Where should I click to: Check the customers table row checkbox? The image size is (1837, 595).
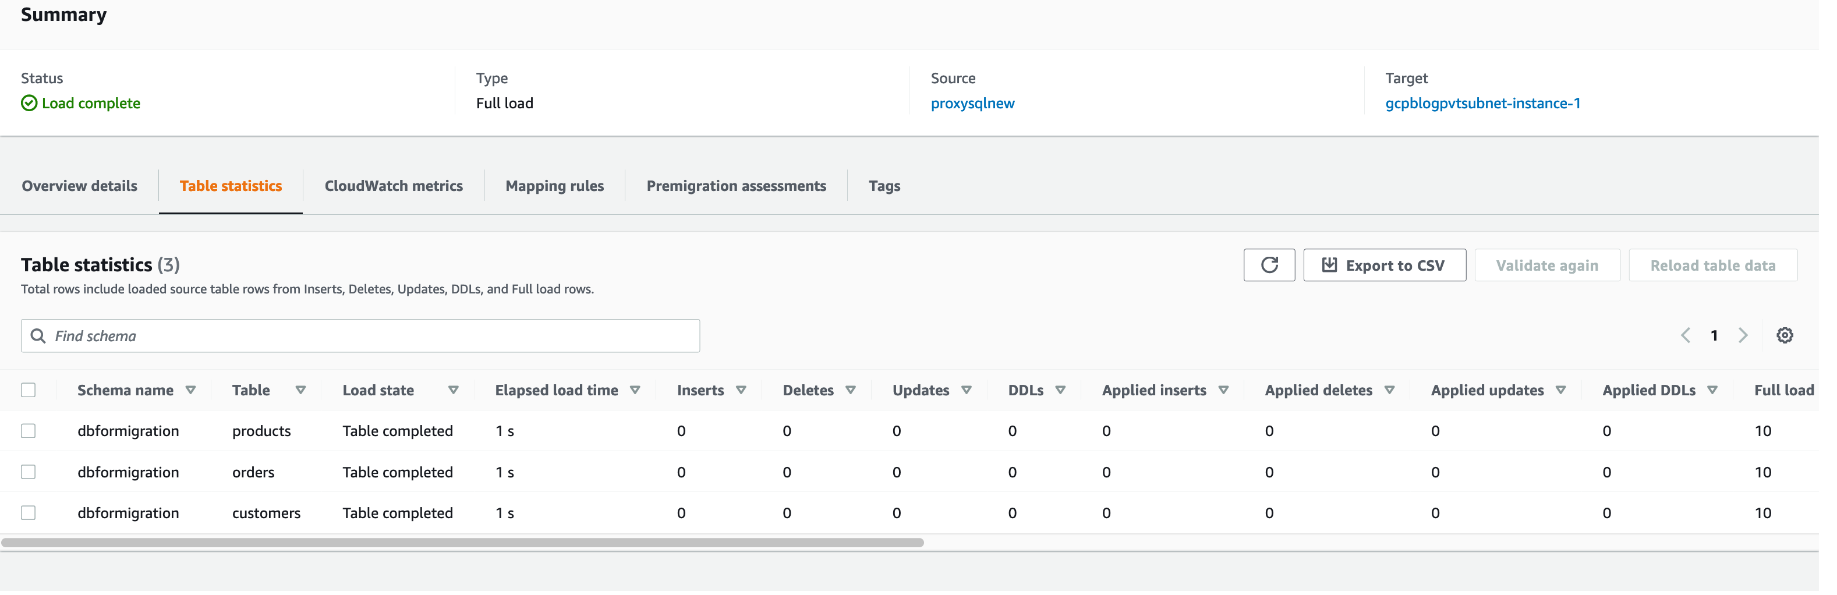tap(29, 517)
